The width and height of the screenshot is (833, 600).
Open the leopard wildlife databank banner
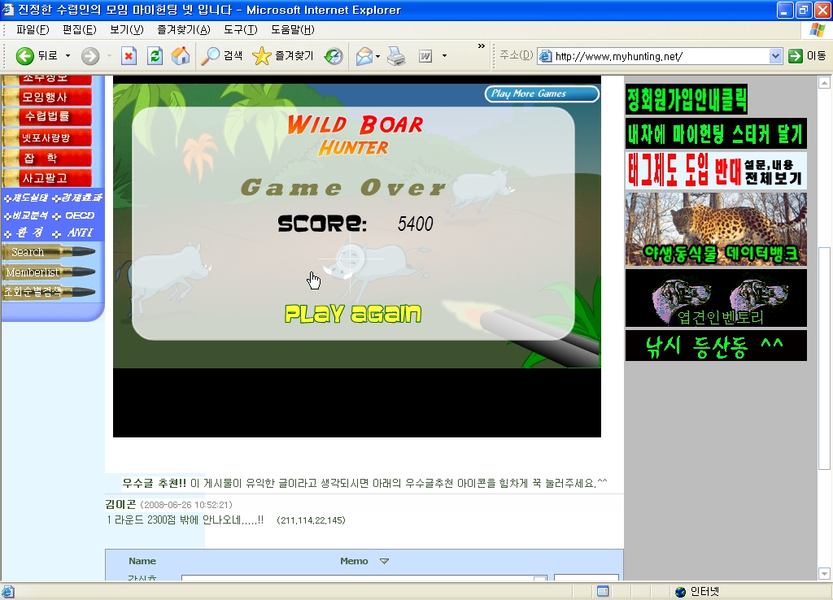pos(716,229)
